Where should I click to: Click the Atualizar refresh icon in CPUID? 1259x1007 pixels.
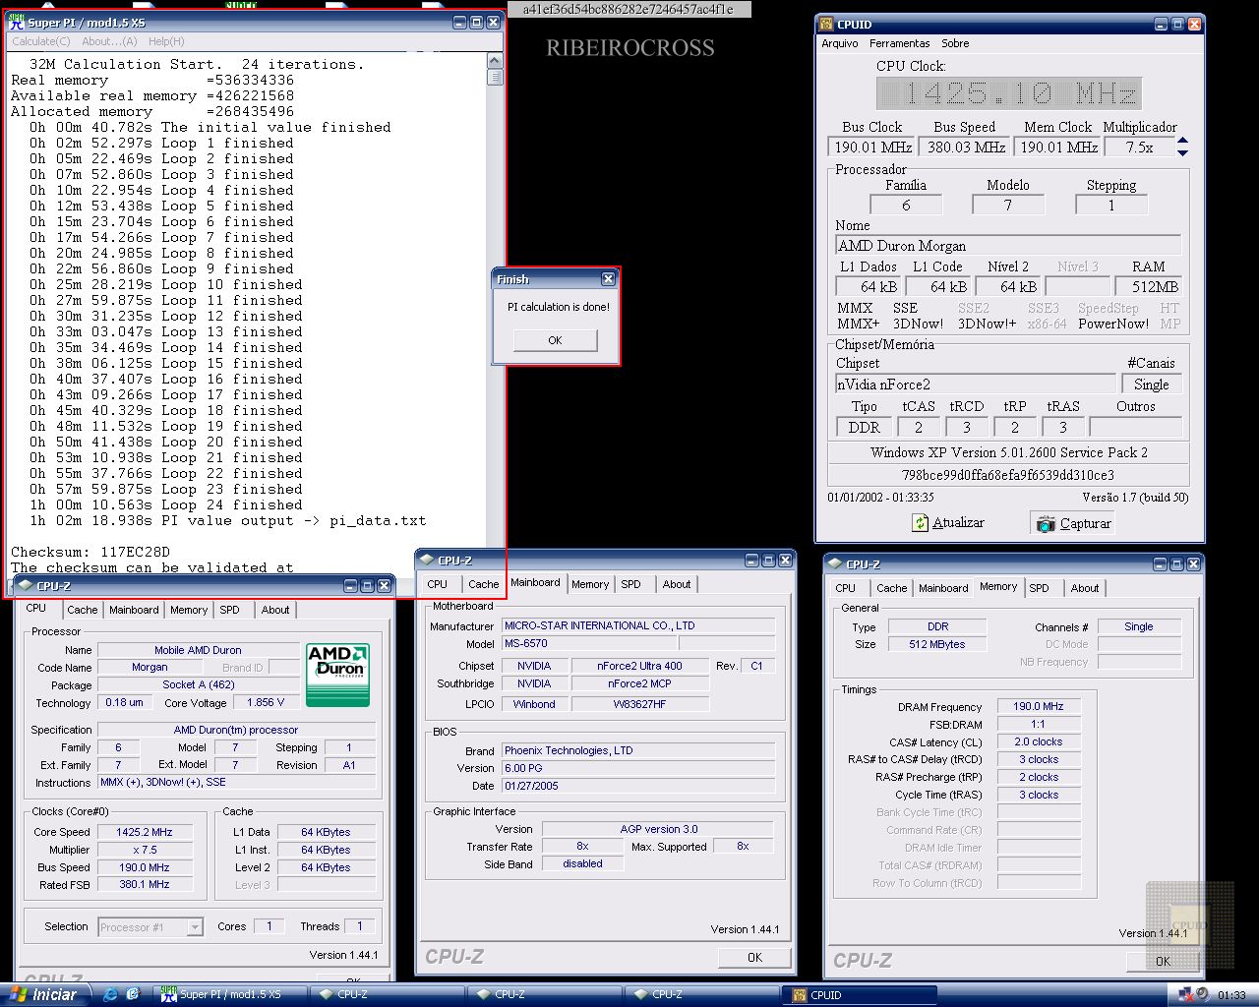920,523
